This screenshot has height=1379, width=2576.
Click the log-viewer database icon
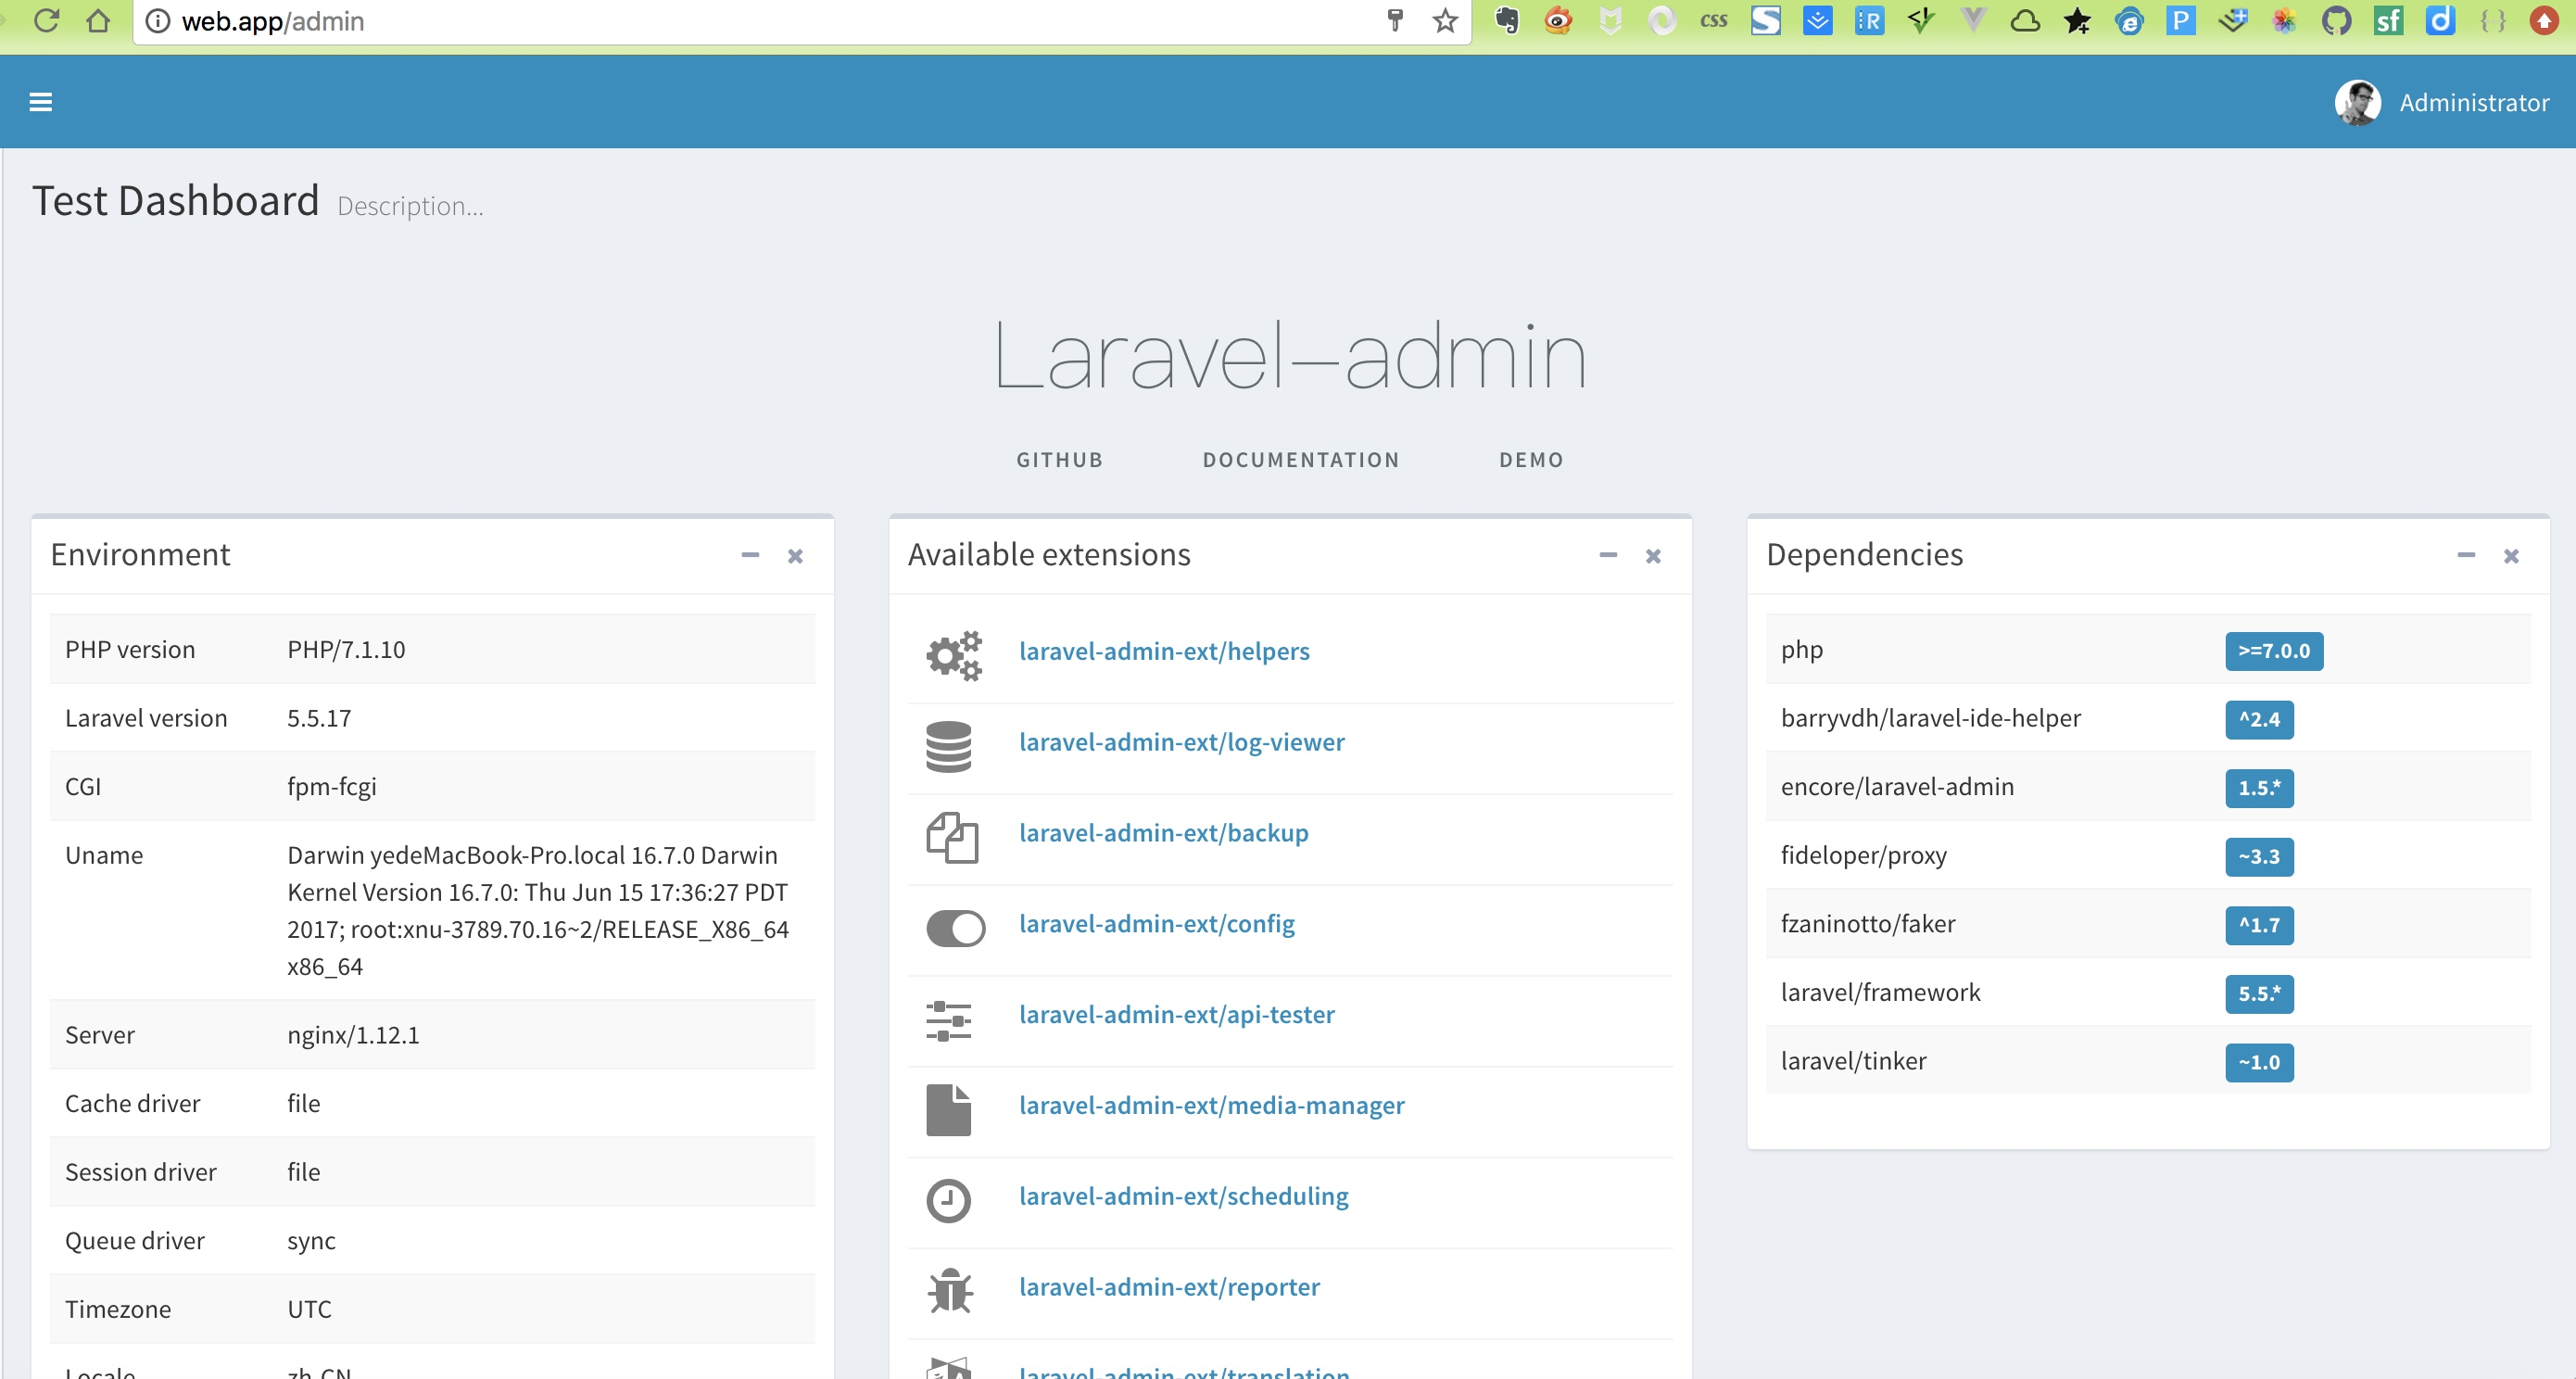pos(948,746)
